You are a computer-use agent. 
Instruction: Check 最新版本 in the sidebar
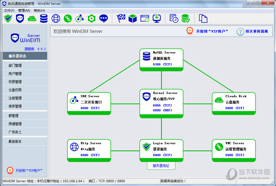(x=25, y=141)
